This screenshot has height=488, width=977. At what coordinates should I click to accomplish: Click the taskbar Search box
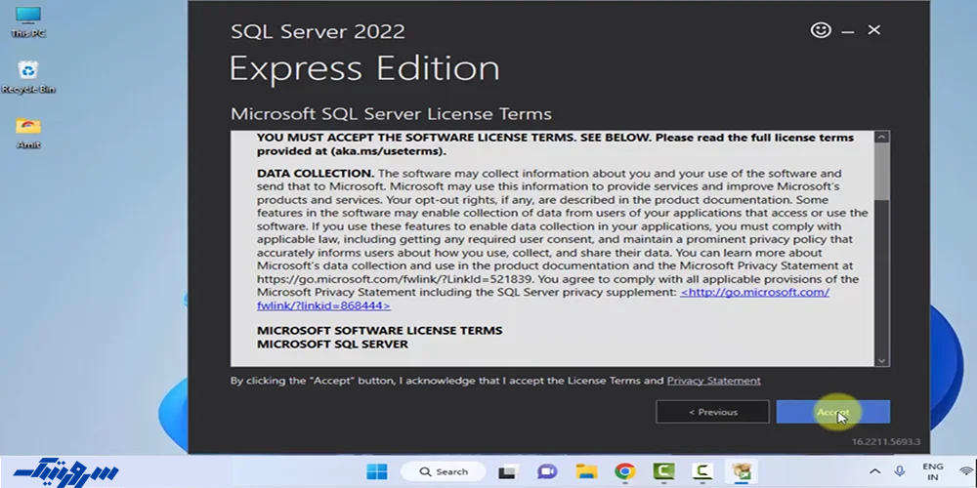[444, 471]
